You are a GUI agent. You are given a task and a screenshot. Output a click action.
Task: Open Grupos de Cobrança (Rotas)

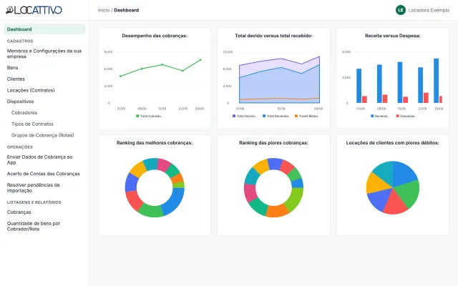[43, 135]
